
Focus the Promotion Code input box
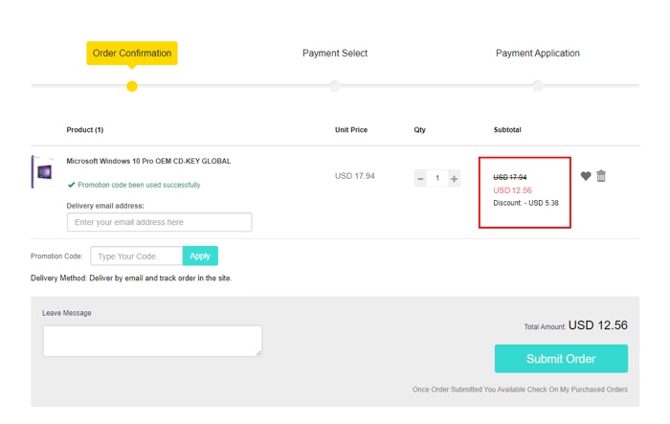click(136, 256)
